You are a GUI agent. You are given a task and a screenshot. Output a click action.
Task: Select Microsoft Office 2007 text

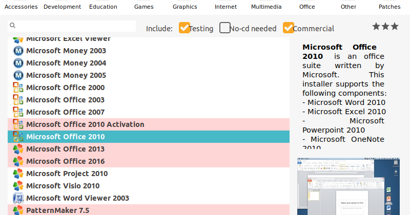pyautogui.click(x=66, y=112)
